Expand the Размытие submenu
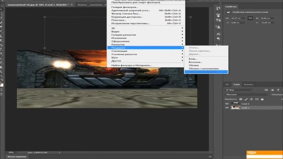283x159 pixels. point(146,45)
